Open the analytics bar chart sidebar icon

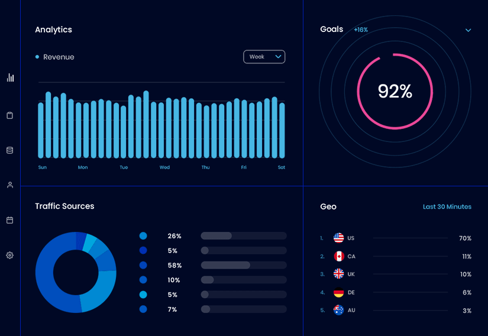click(10, 77)
